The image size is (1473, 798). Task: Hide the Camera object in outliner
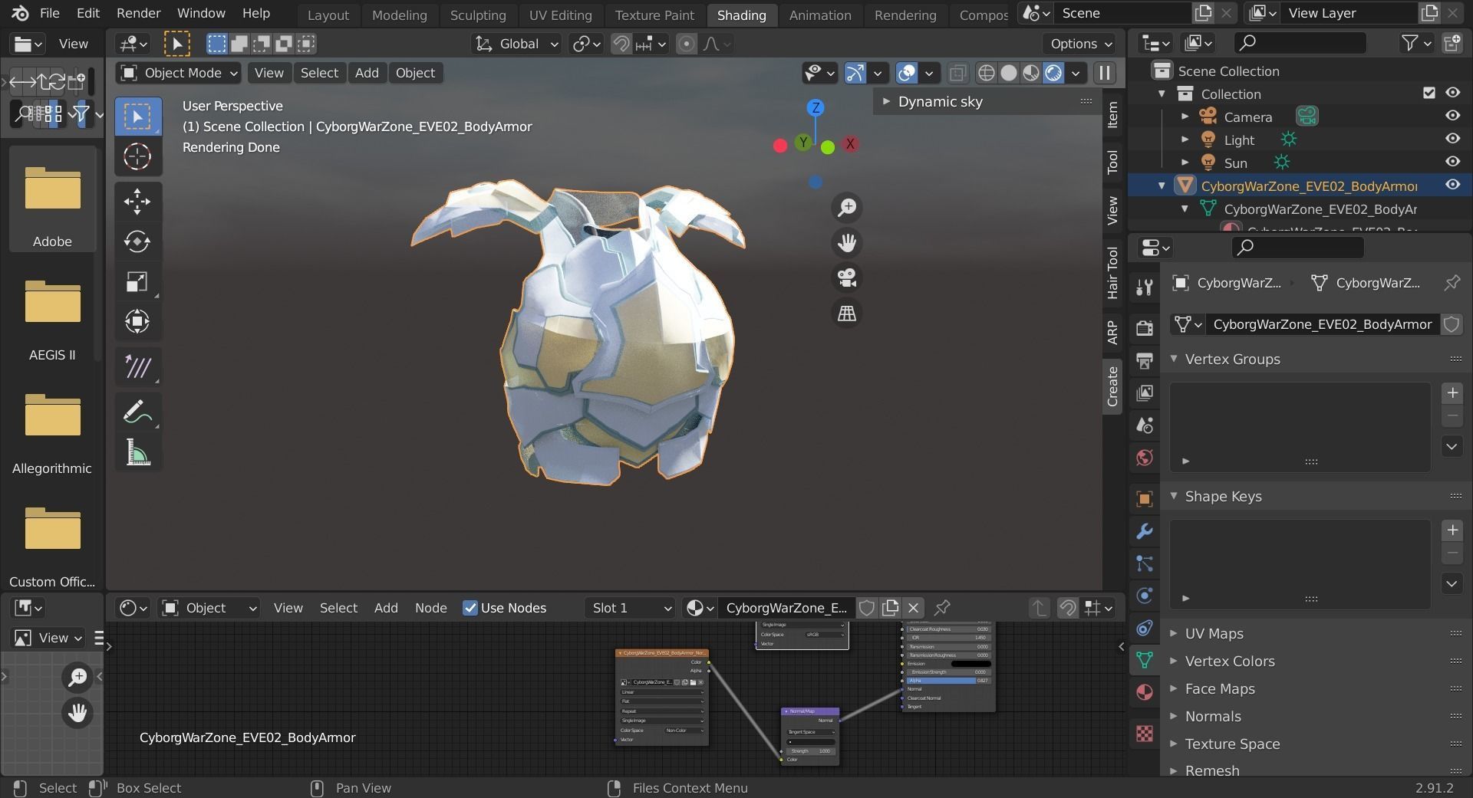(x=1452, y=116)
